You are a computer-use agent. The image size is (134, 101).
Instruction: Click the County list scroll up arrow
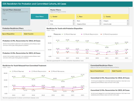point(128,21)
